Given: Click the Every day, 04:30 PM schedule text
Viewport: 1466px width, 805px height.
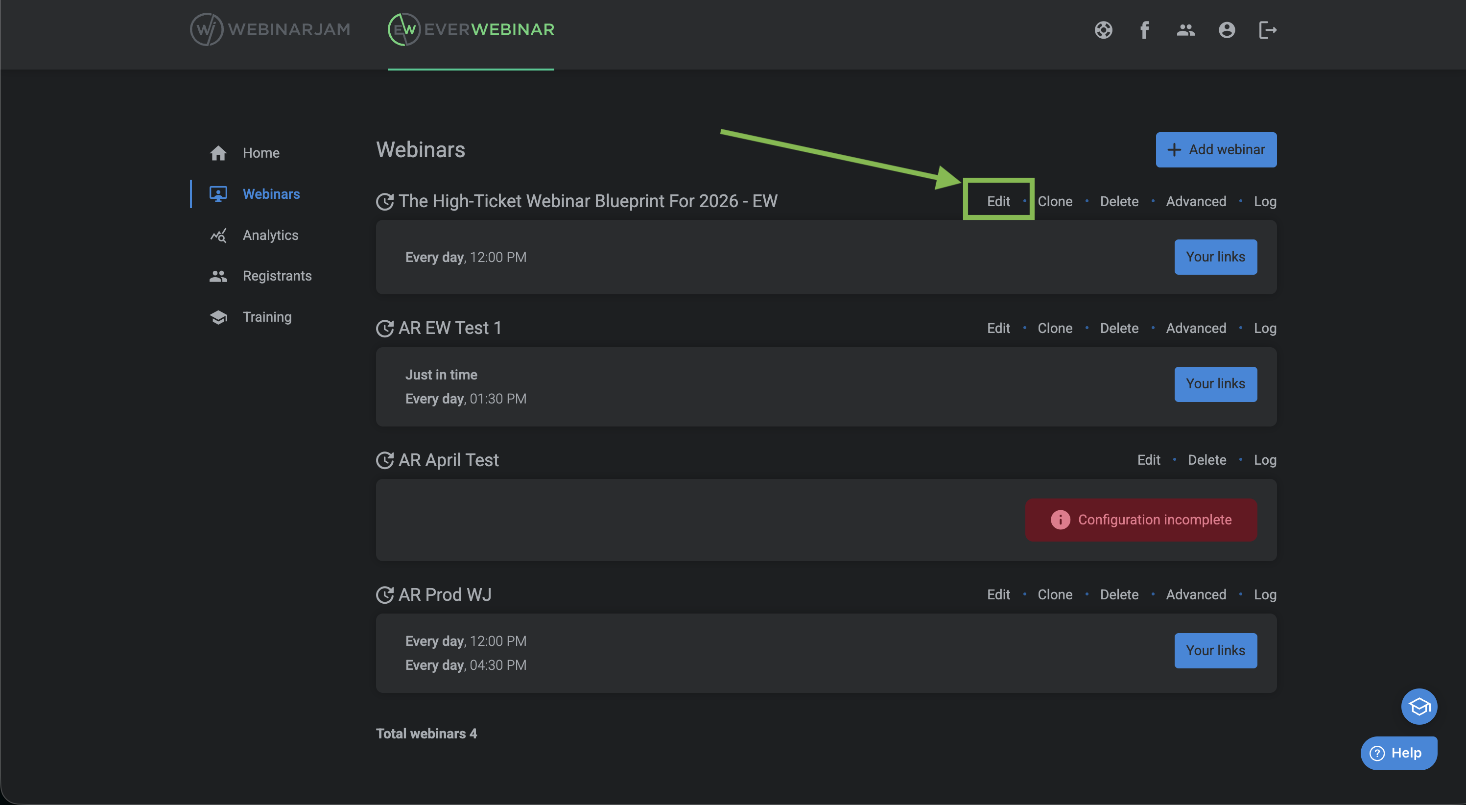Looking at the screenshot, I should tap(466, 665).
